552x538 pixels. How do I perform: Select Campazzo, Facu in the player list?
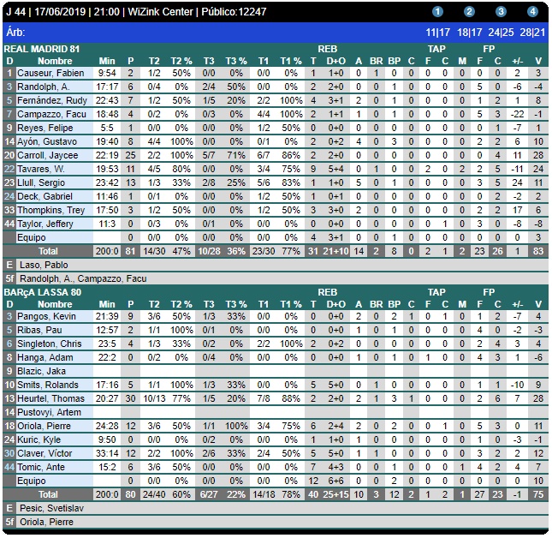(x=51, y=114)
